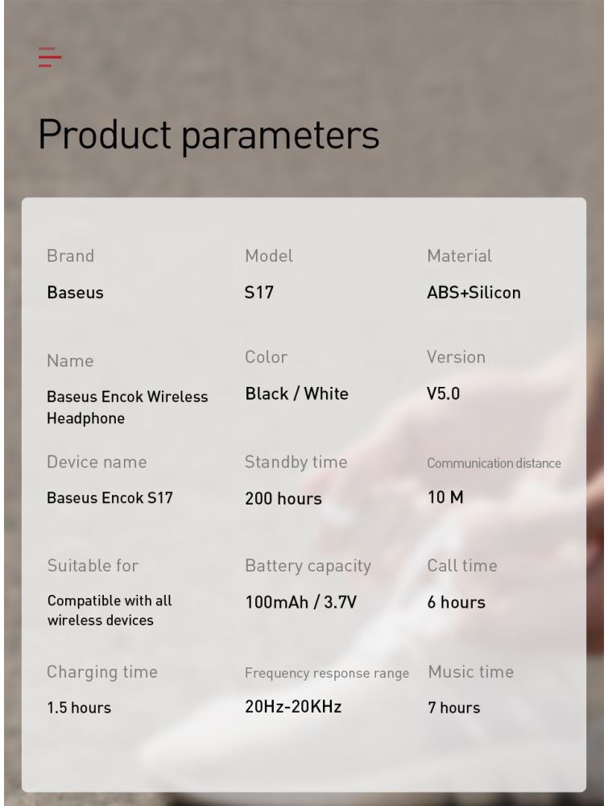Image resolution: width=608 pixels, height=806 pixels.
Task: Select the Baseus Encok S17 device name
Action: coord(110,497)
